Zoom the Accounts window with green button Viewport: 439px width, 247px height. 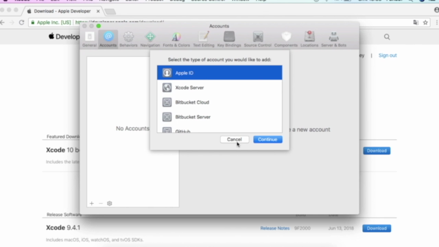99,26
